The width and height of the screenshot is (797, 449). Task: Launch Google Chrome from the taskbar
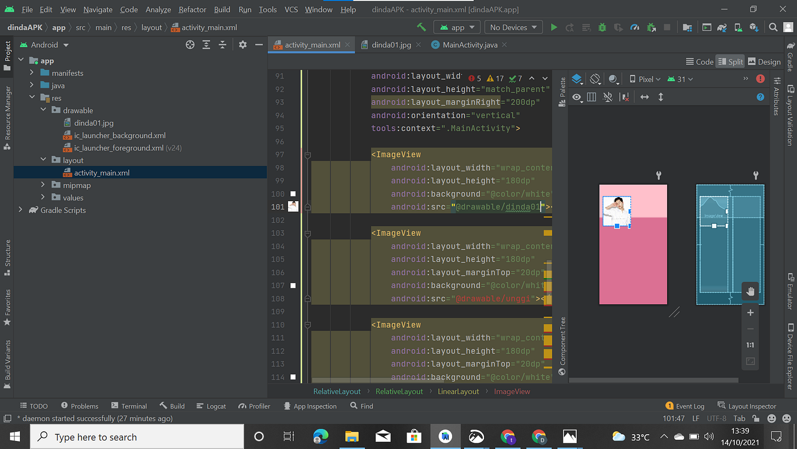pos(508,436)
